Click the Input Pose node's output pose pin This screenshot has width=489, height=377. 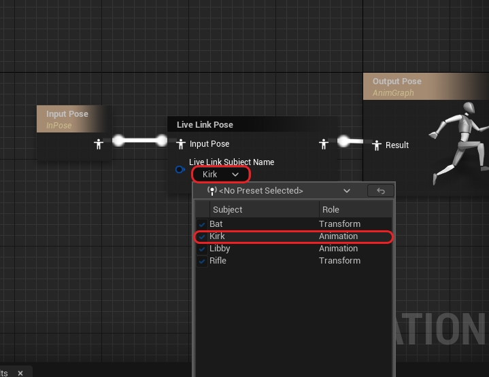(x=99, y=143)
